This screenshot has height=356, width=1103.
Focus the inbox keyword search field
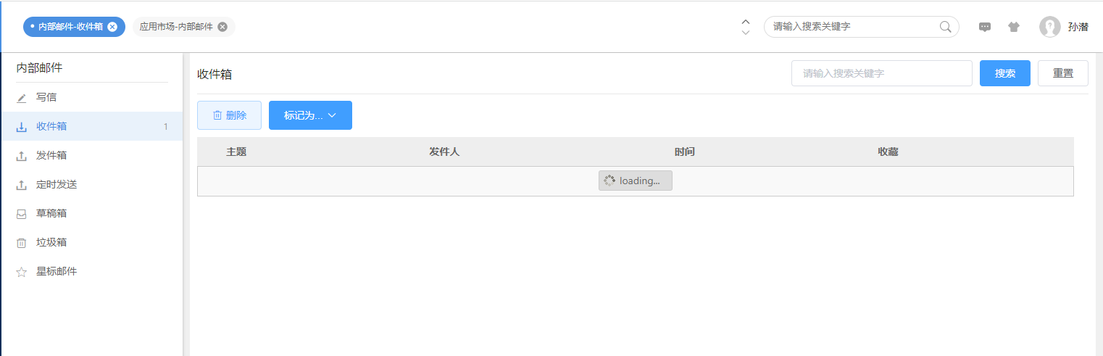click(881, 73)
